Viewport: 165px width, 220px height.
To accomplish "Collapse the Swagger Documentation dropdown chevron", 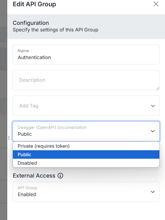I will 153,131.
